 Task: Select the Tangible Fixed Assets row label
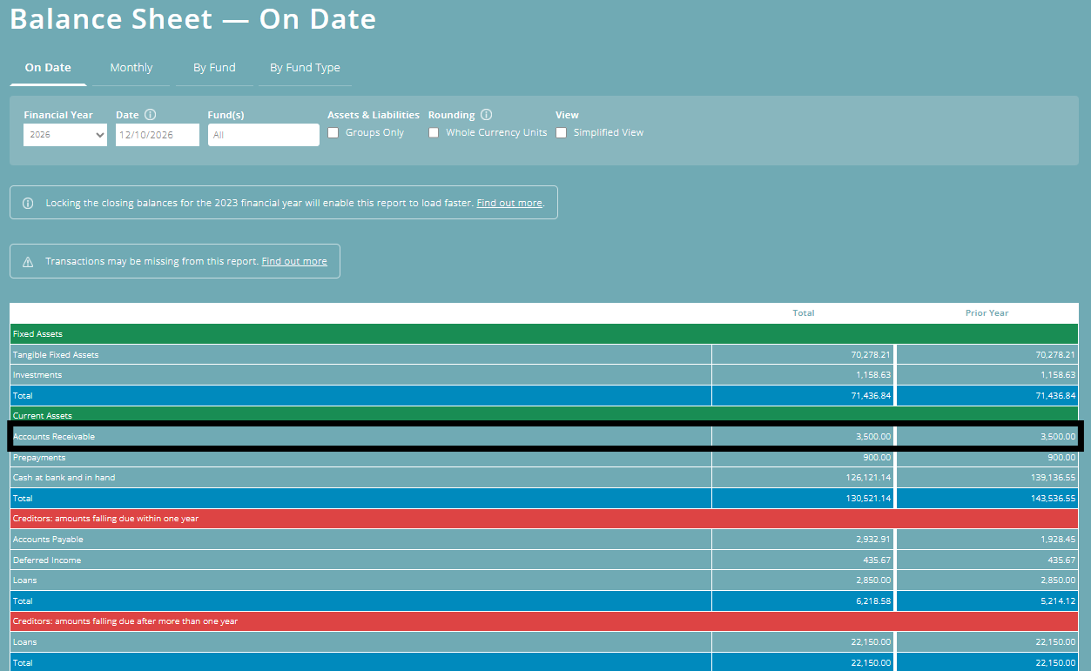[x=56, y=355]
